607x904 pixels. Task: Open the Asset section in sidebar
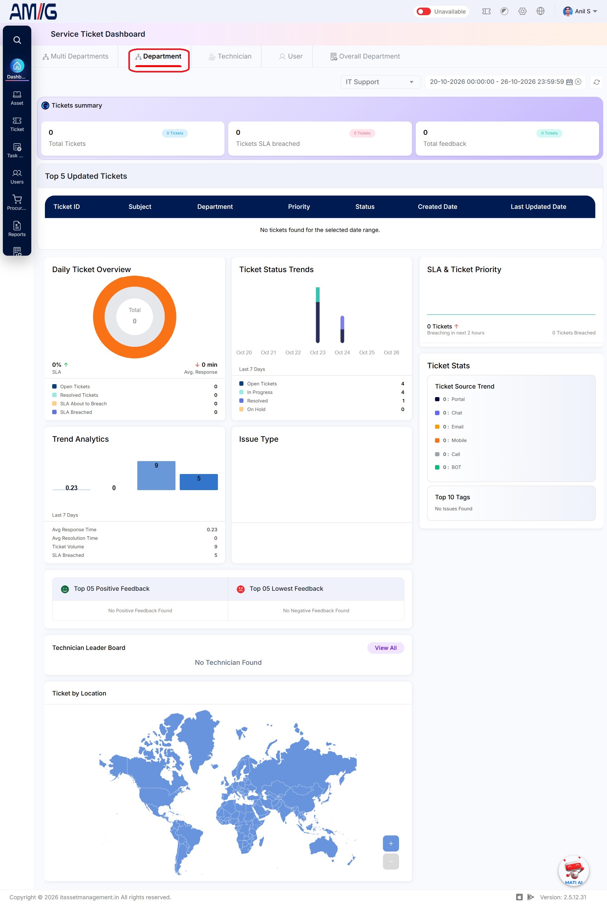[17, 98]
